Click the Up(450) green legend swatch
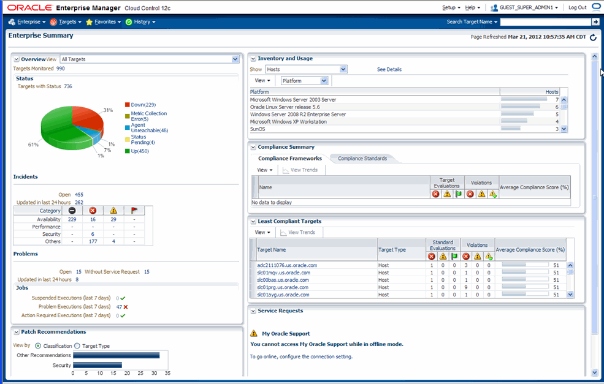604x384 pixels. [127, 151]
